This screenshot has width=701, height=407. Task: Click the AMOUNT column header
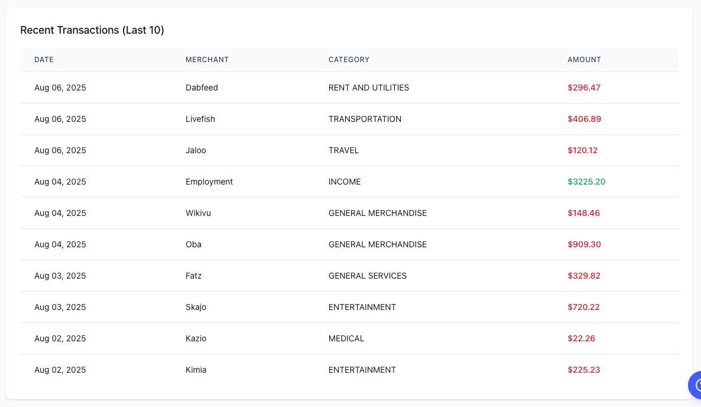pos(584,60)
